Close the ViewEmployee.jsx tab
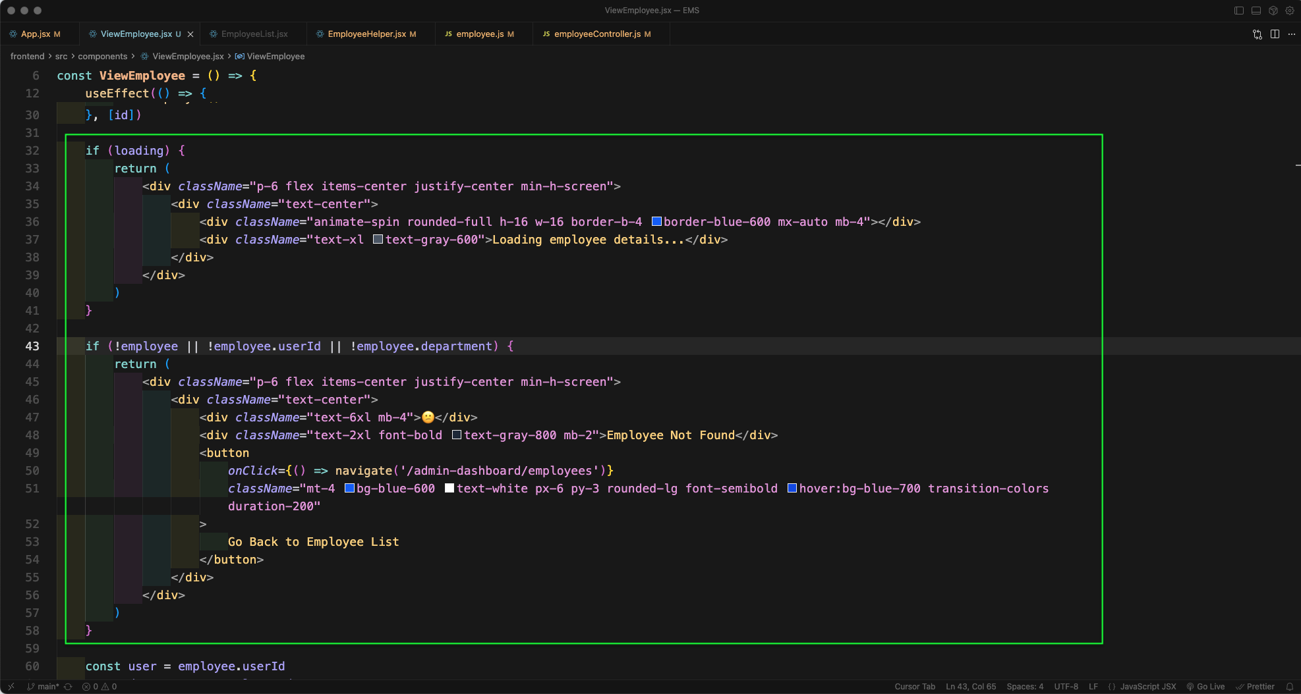This screenshot has height=694, width=1301. [190, 34]
